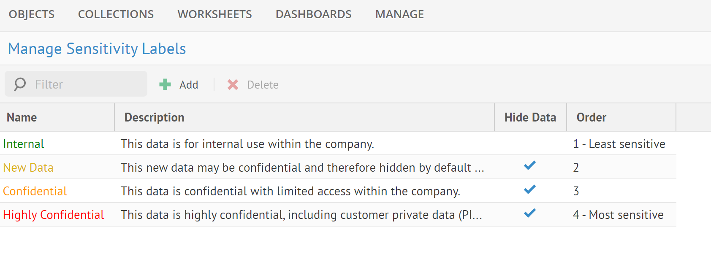Sort by the Order column header
The width and height of the screenshot is (711, 270).
tap(591, 117)
